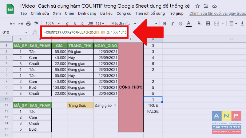Print the spreadsheet
246x138 pixels.
point(28,24)
